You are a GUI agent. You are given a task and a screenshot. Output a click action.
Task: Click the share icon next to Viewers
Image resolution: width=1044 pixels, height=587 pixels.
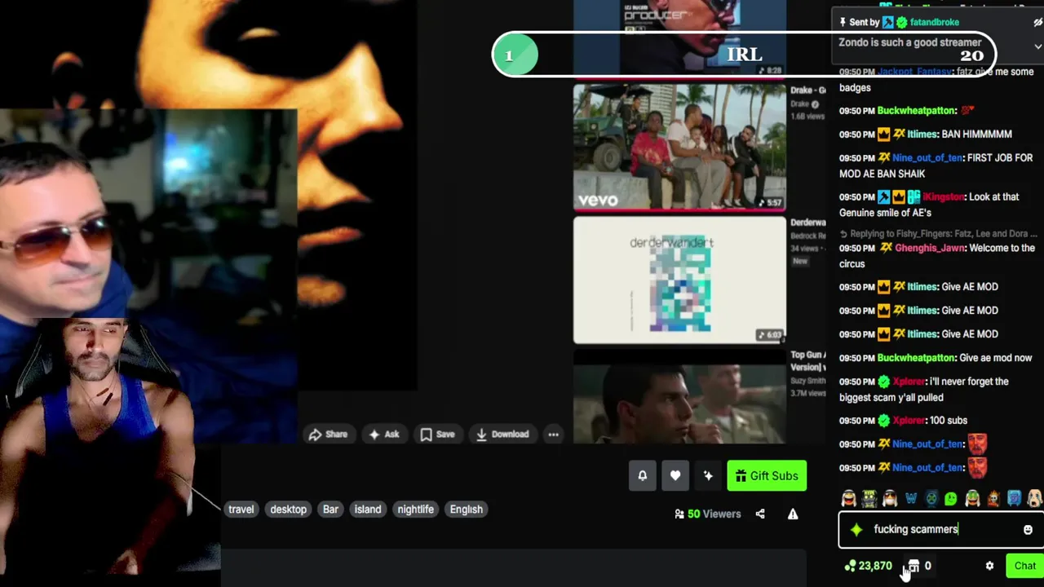click(x=760, y=514)
